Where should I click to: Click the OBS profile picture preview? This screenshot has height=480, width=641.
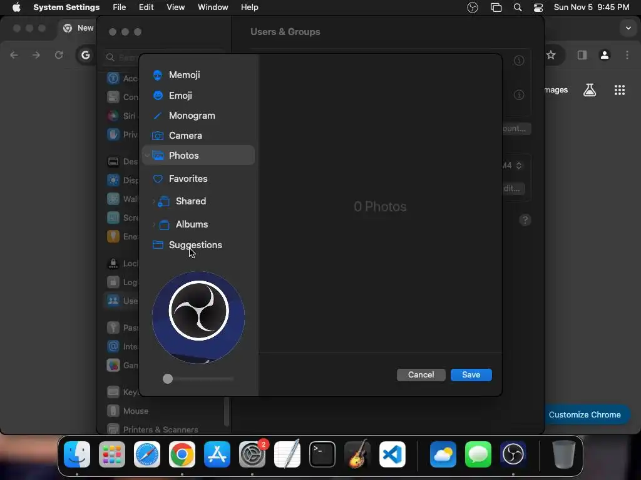point(198,317)
